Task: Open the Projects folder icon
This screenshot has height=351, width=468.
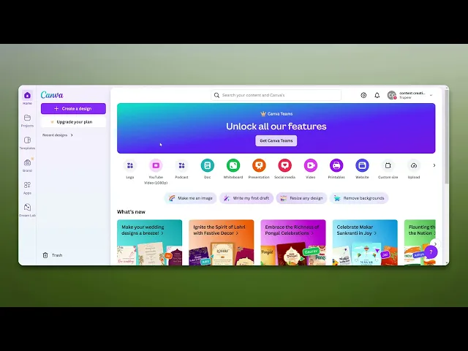Action: [x=27, y=118]
